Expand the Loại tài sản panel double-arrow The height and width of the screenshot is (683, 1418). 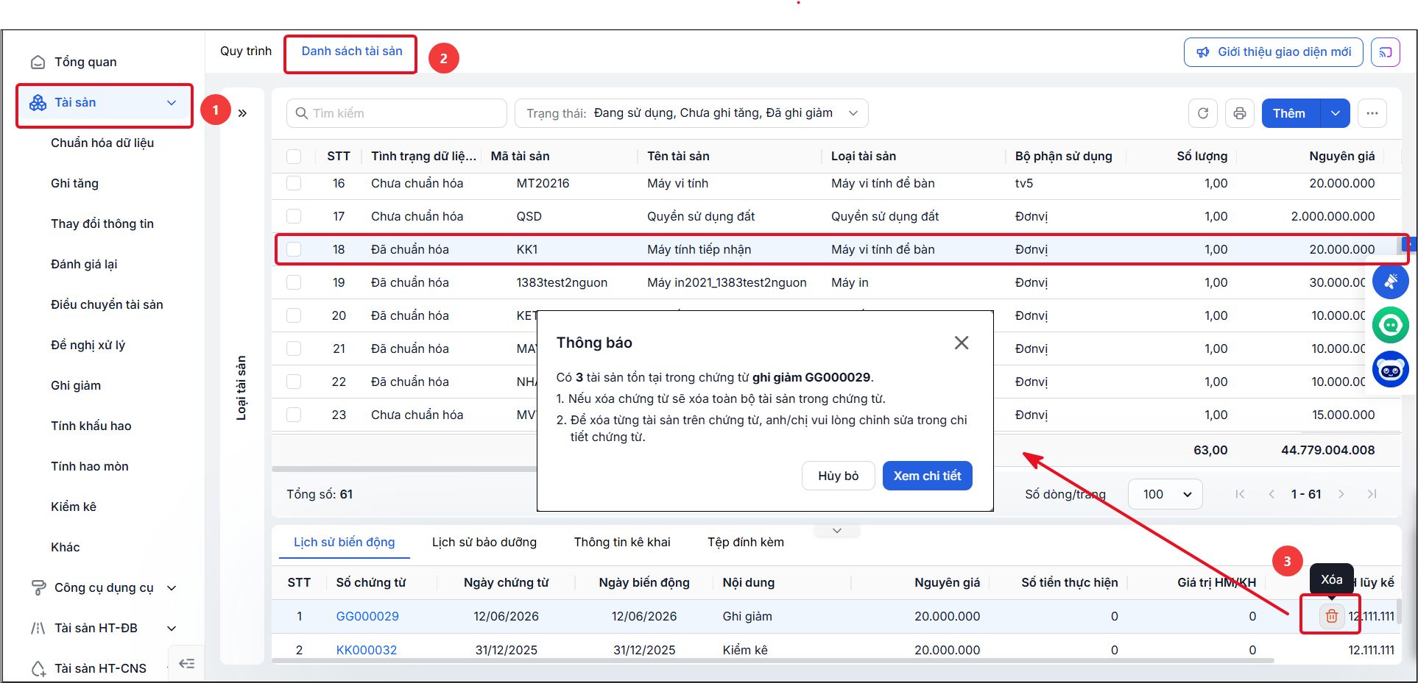242,113
